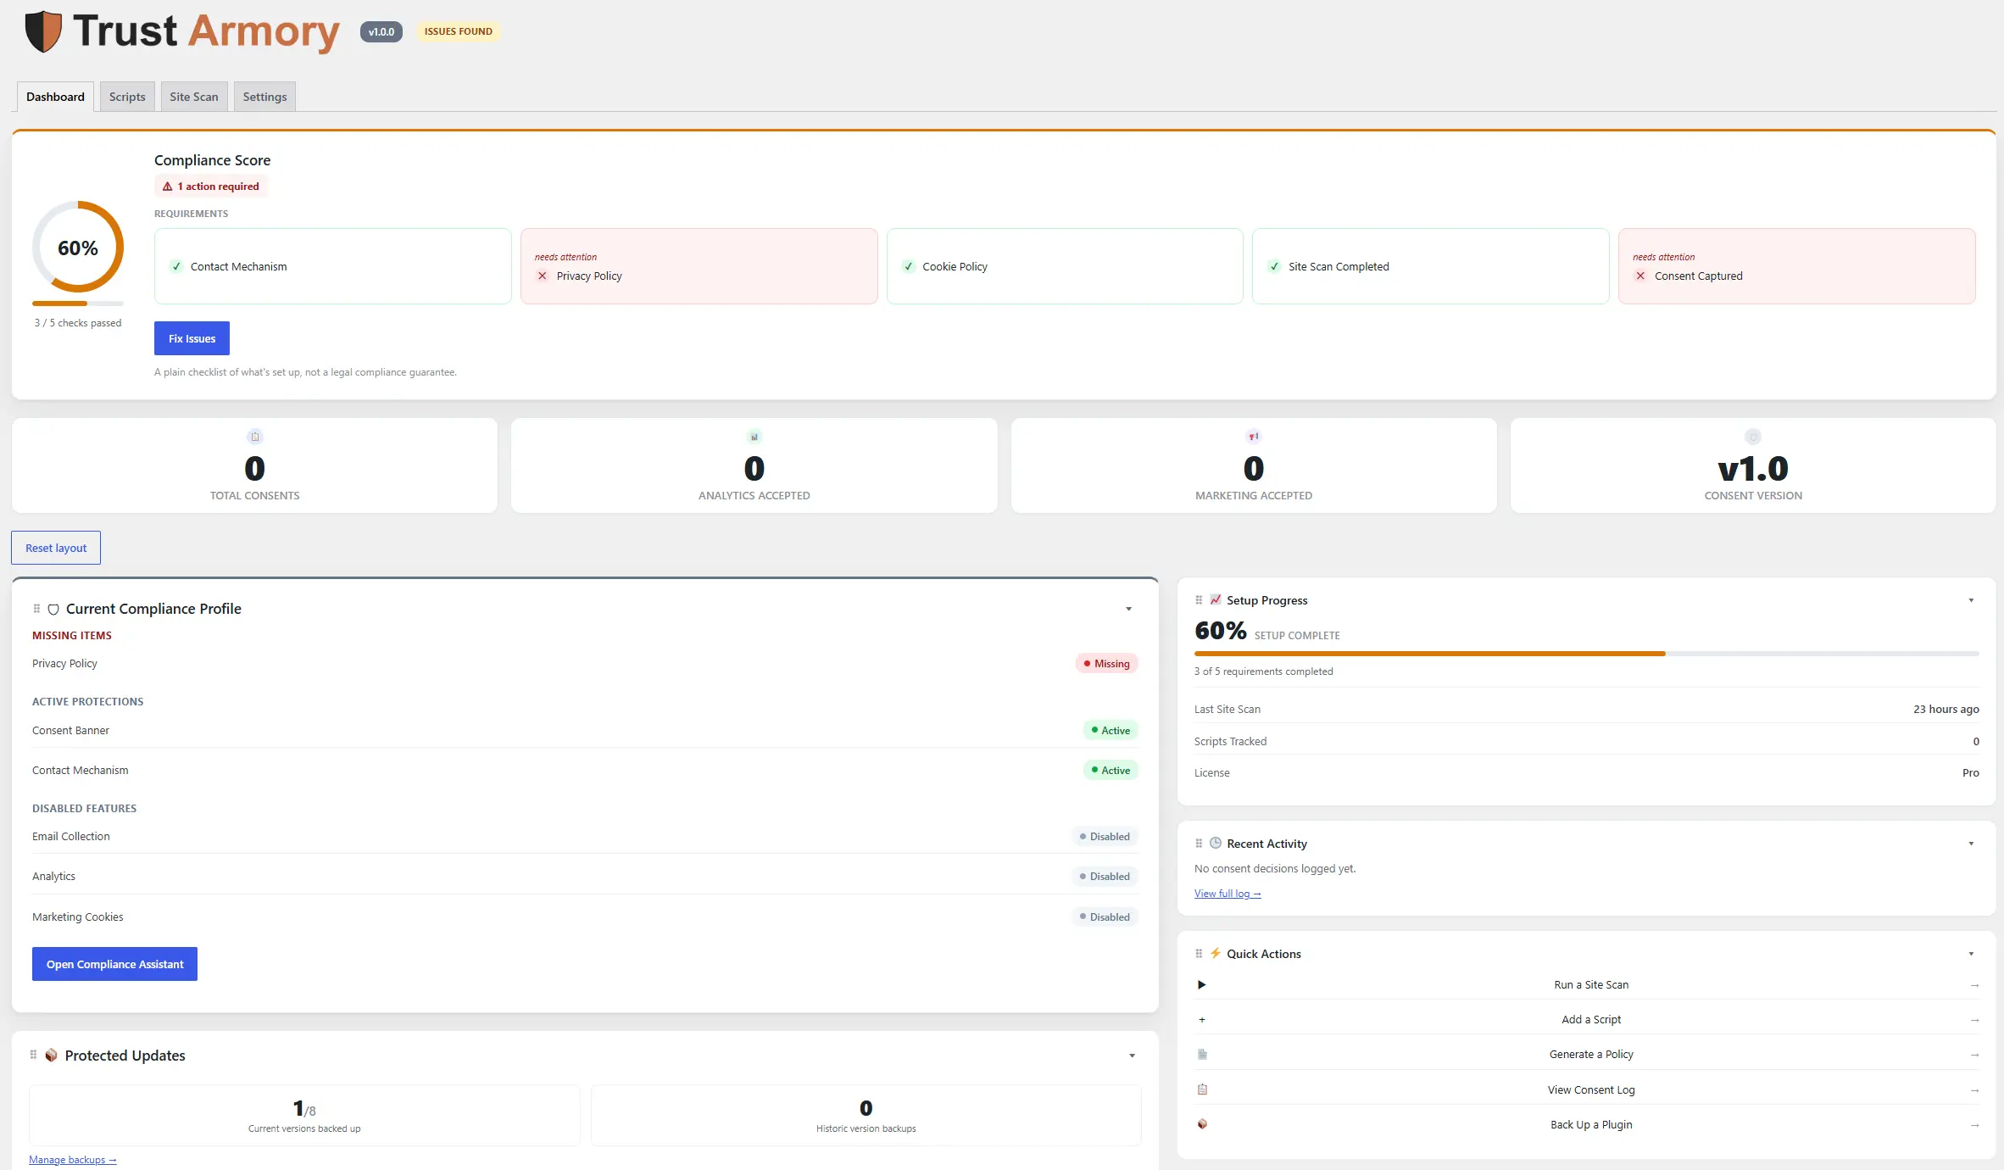Grab the Recent Activity drag handle
Image resolution: width=2004 pixels, height=1170 pixels.
[1199, 844]
